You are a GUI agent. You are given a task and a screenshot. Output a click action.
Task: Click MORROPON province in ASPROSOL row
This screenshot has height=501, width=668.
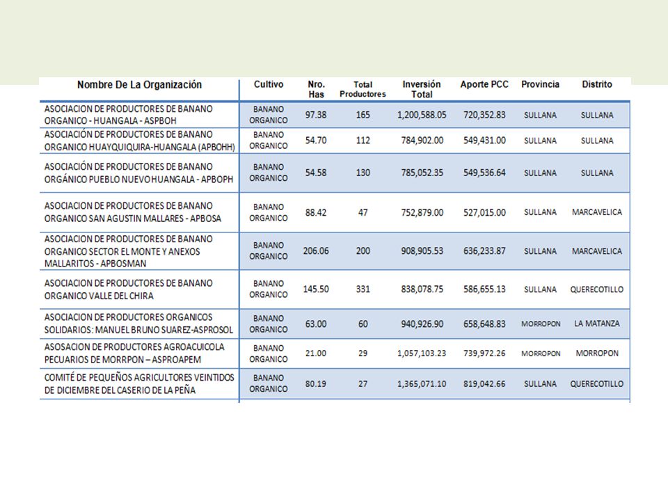click(541, 324)
